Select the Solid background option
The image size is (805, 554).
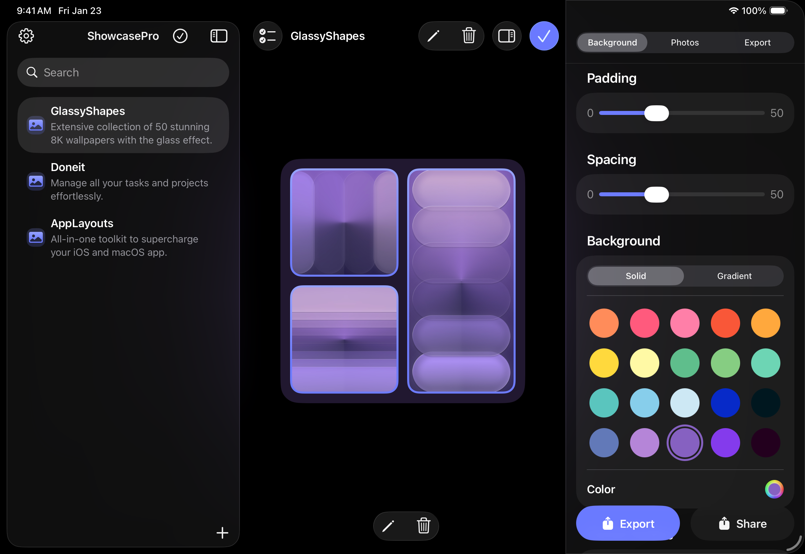tap(635, 276)
